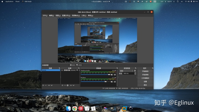Viewport: 199px width, 112px height.
Task: Click Wi-Fi icon in top bar
Action: pos(186,2)
